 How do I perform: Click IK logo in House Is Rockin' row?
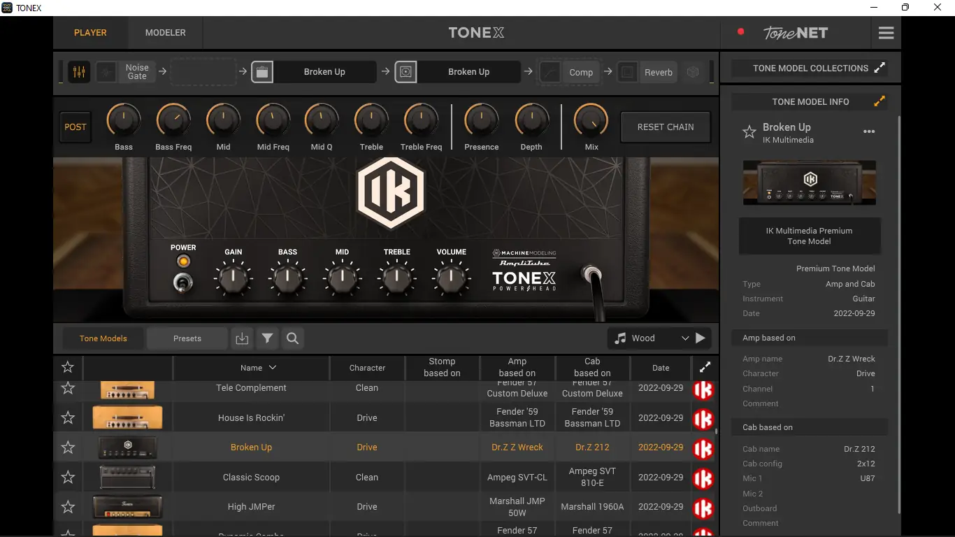coord(703,419)
